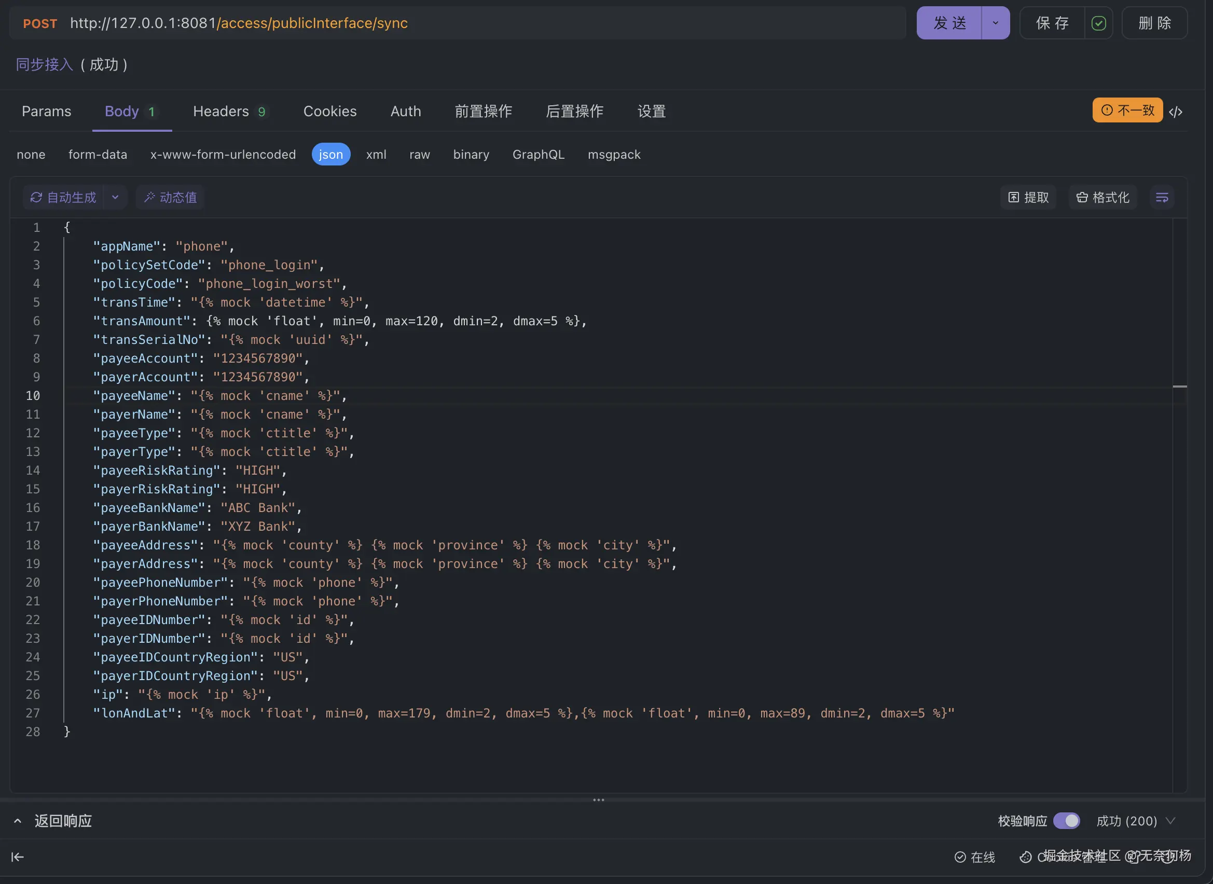Click the green check icon beside 保存
The image size is (1213, 884).
click(x=1098, y=23)
